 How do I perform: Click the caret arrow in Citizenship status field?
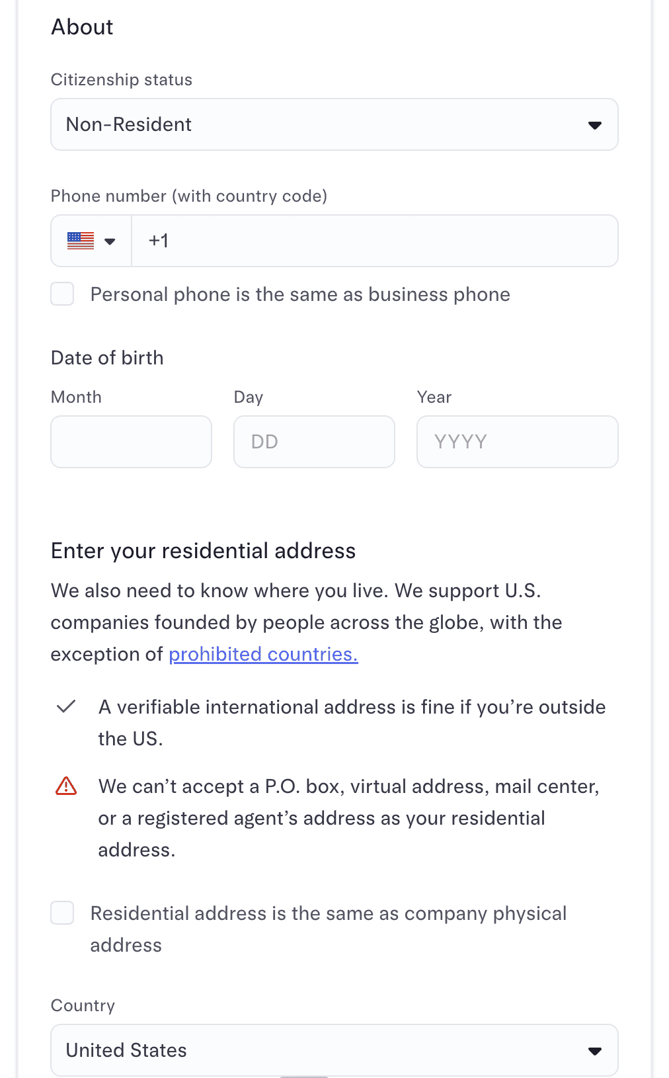click(x=594, y=125)
